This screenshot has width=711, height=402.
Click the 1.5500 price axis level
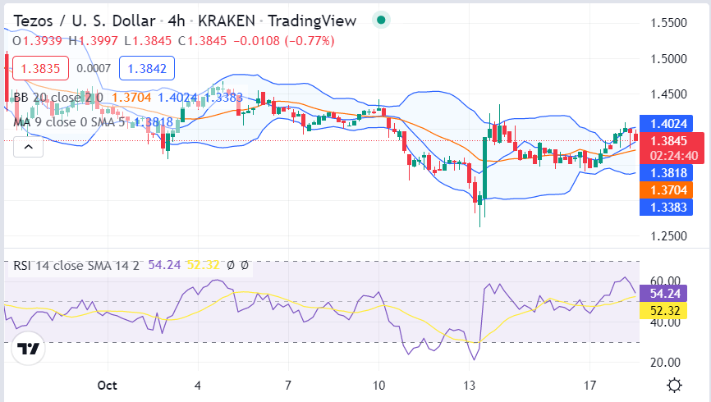pos(669,23)
